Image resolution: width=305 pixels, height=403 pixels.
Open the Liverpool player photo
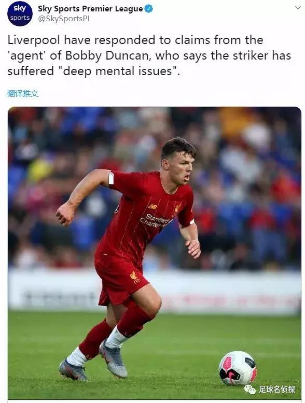click(x=155, y=253)
